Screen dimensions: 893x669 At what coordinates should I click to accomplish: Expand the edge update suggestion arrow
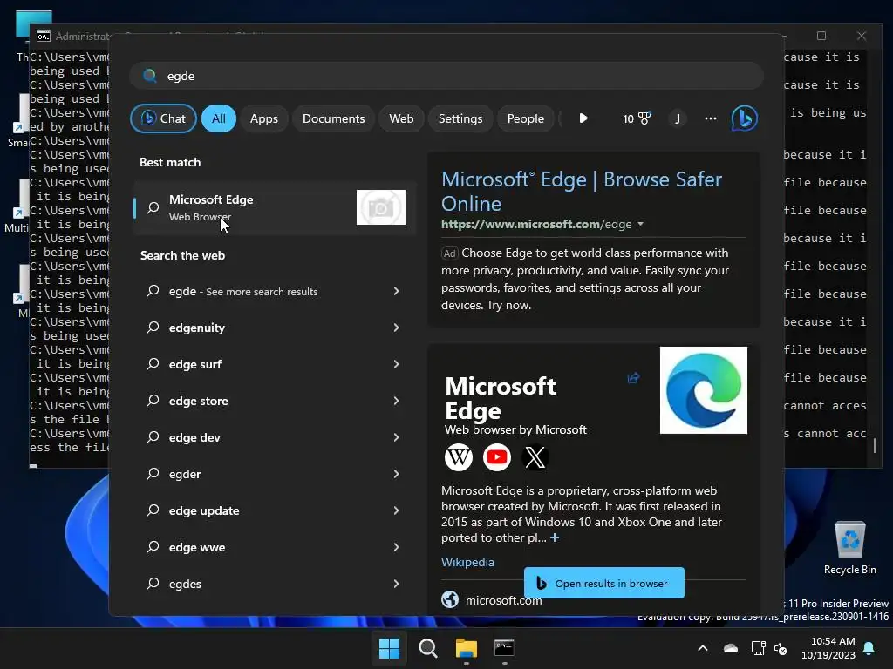[397, 510]
